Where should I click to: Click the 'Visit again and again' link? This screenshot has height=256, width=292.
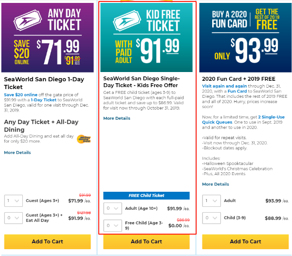tap(224, 86)
